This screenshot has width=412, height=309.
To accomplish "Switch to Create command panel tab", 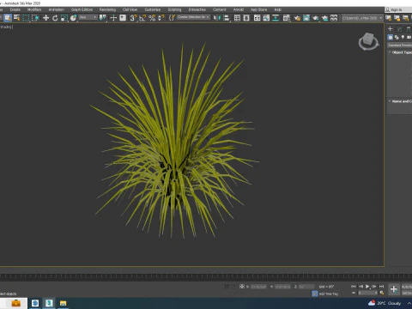I will [x=391, y=28].
